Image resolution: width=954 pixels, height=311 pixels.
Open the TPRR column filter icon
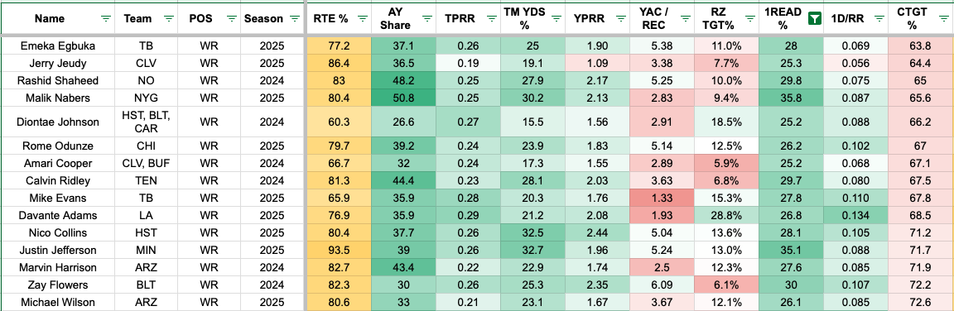point(490,19)
